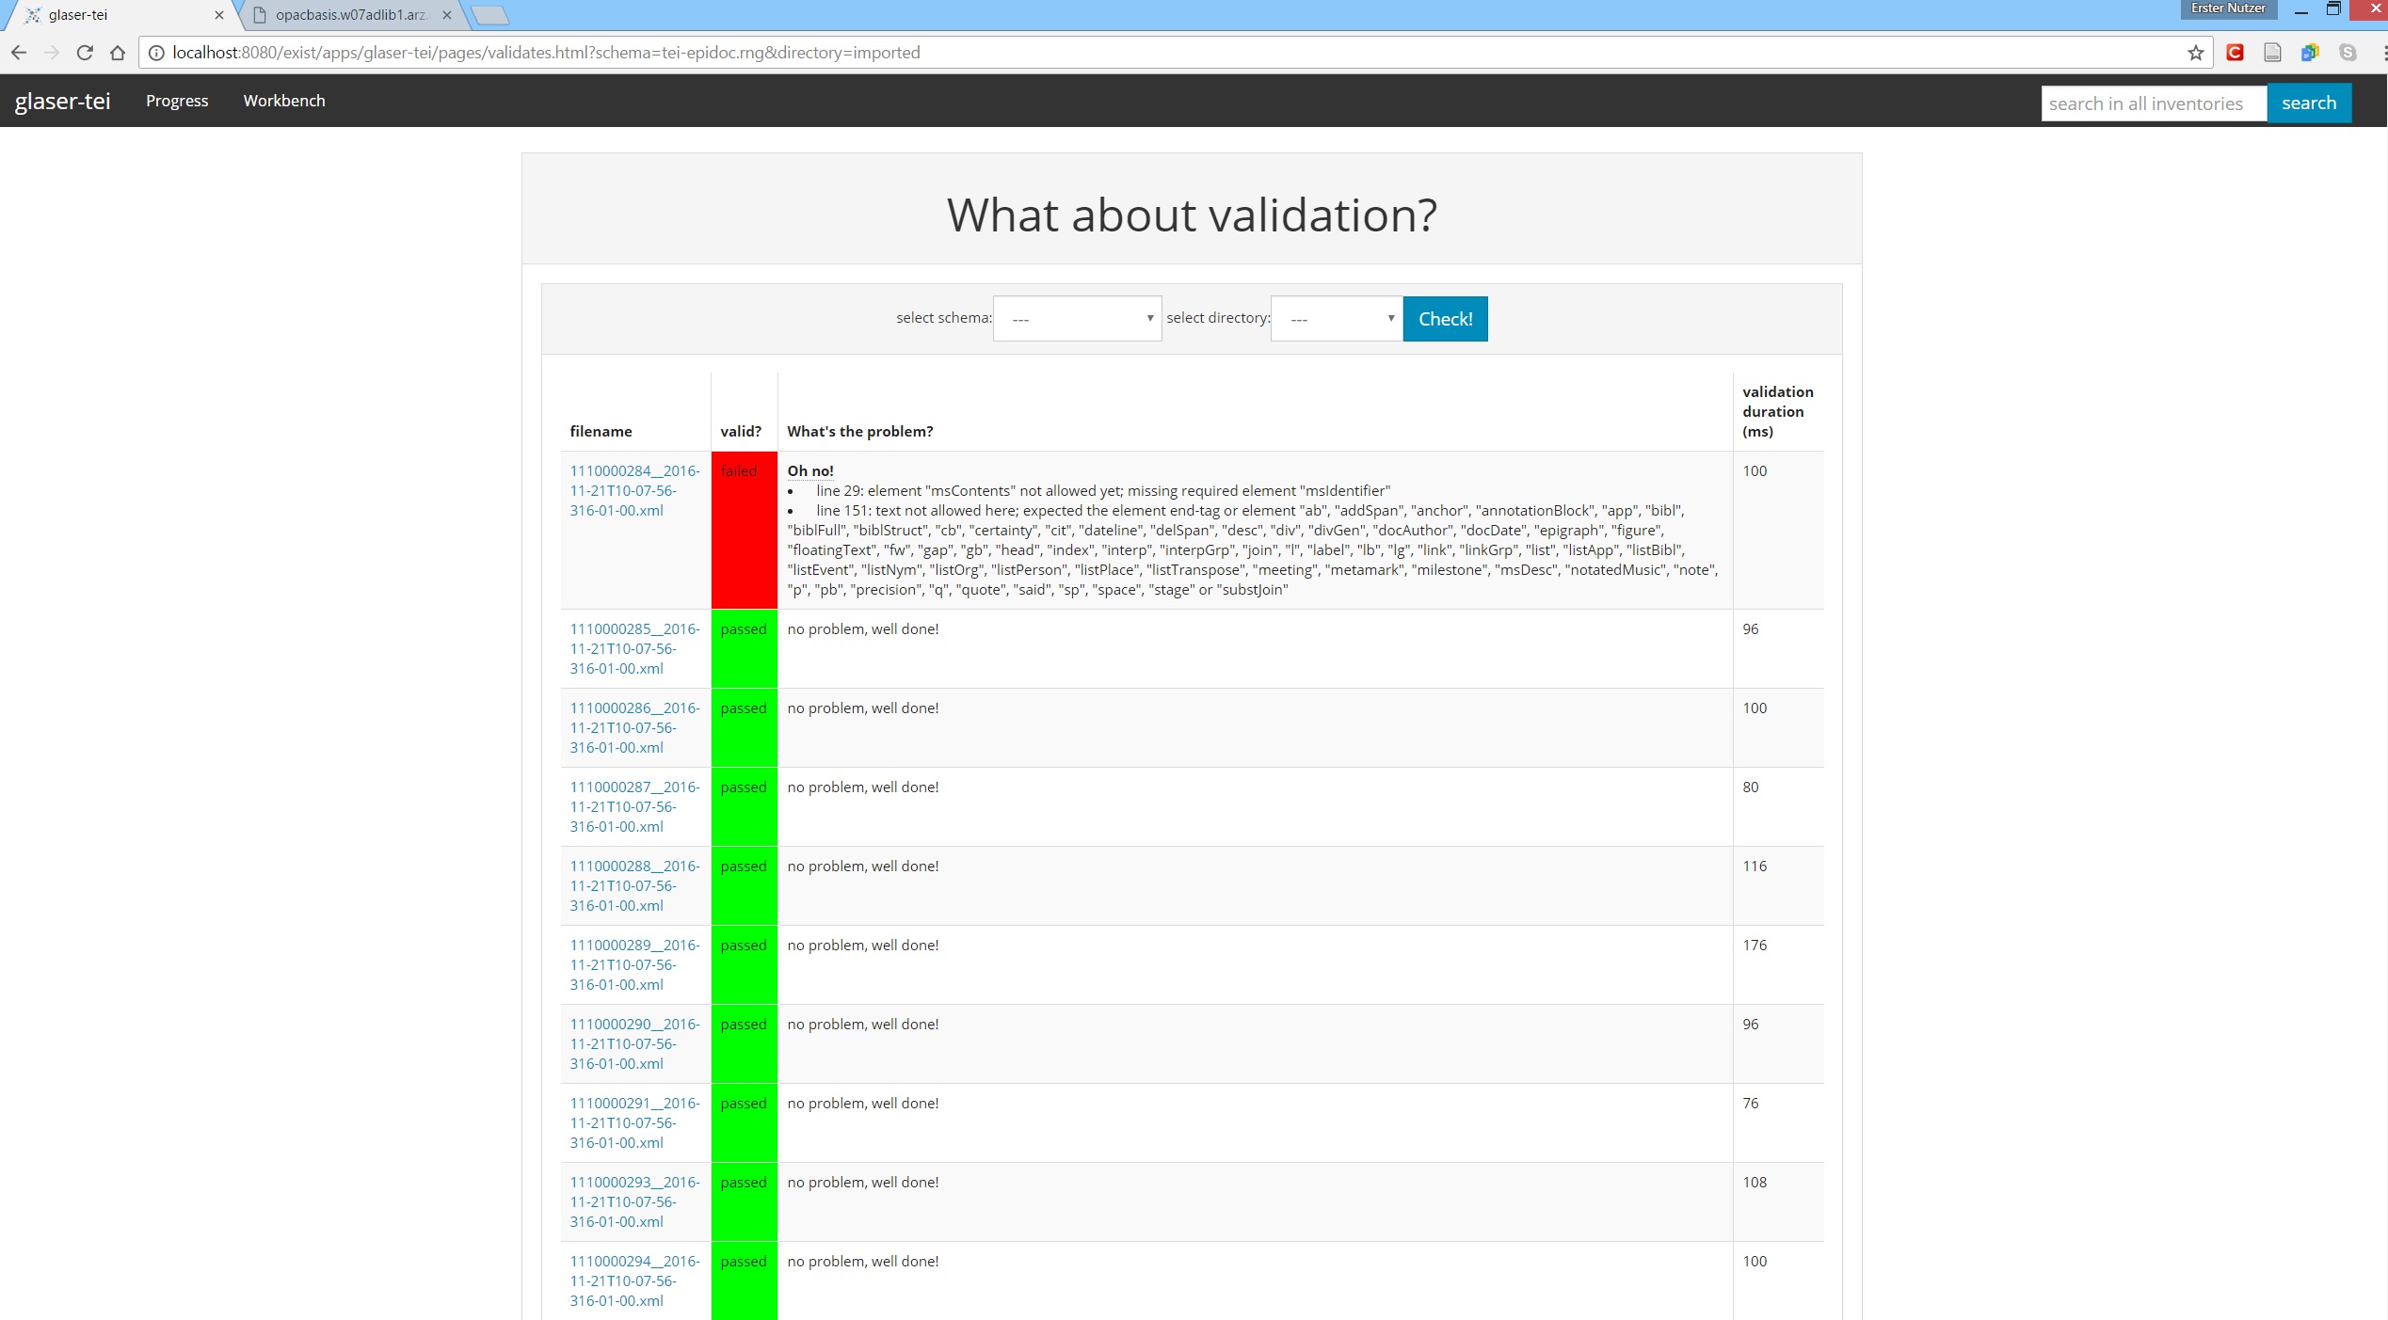The width and height of the screenshot is (2388, 1320).
Task: Switch to the opacbasis browser tab
Action: pyautogui.click(x=350, y=15)
